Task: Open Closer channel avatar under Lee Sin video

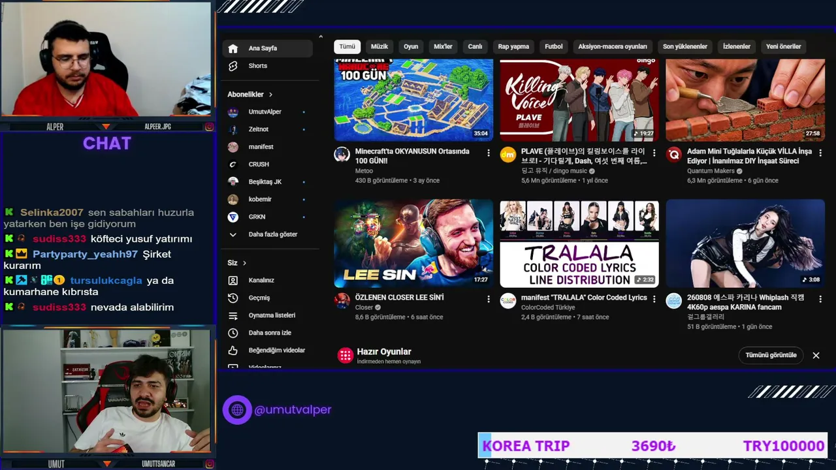Action: pyautogui.click(x=342, y=301)
